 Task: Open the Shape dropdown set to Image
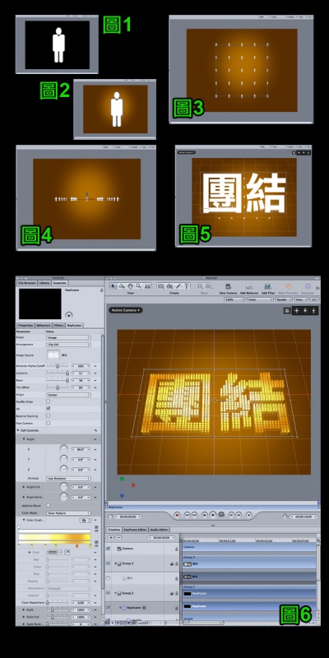tap(68, 337)
